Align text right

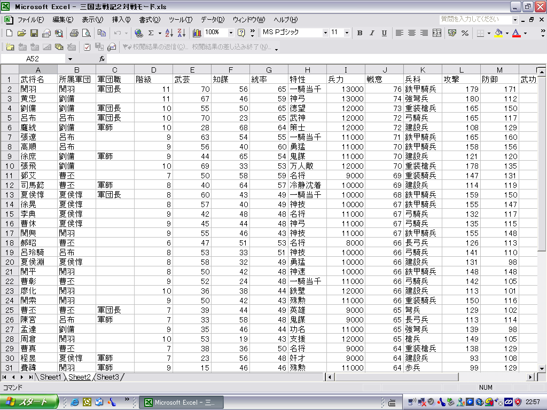[424, 33]
